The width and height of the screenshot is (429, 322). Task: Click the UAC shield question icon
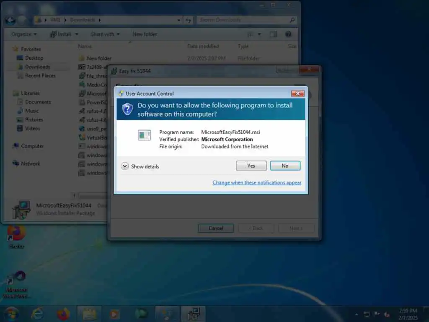(x=127, y=109)
